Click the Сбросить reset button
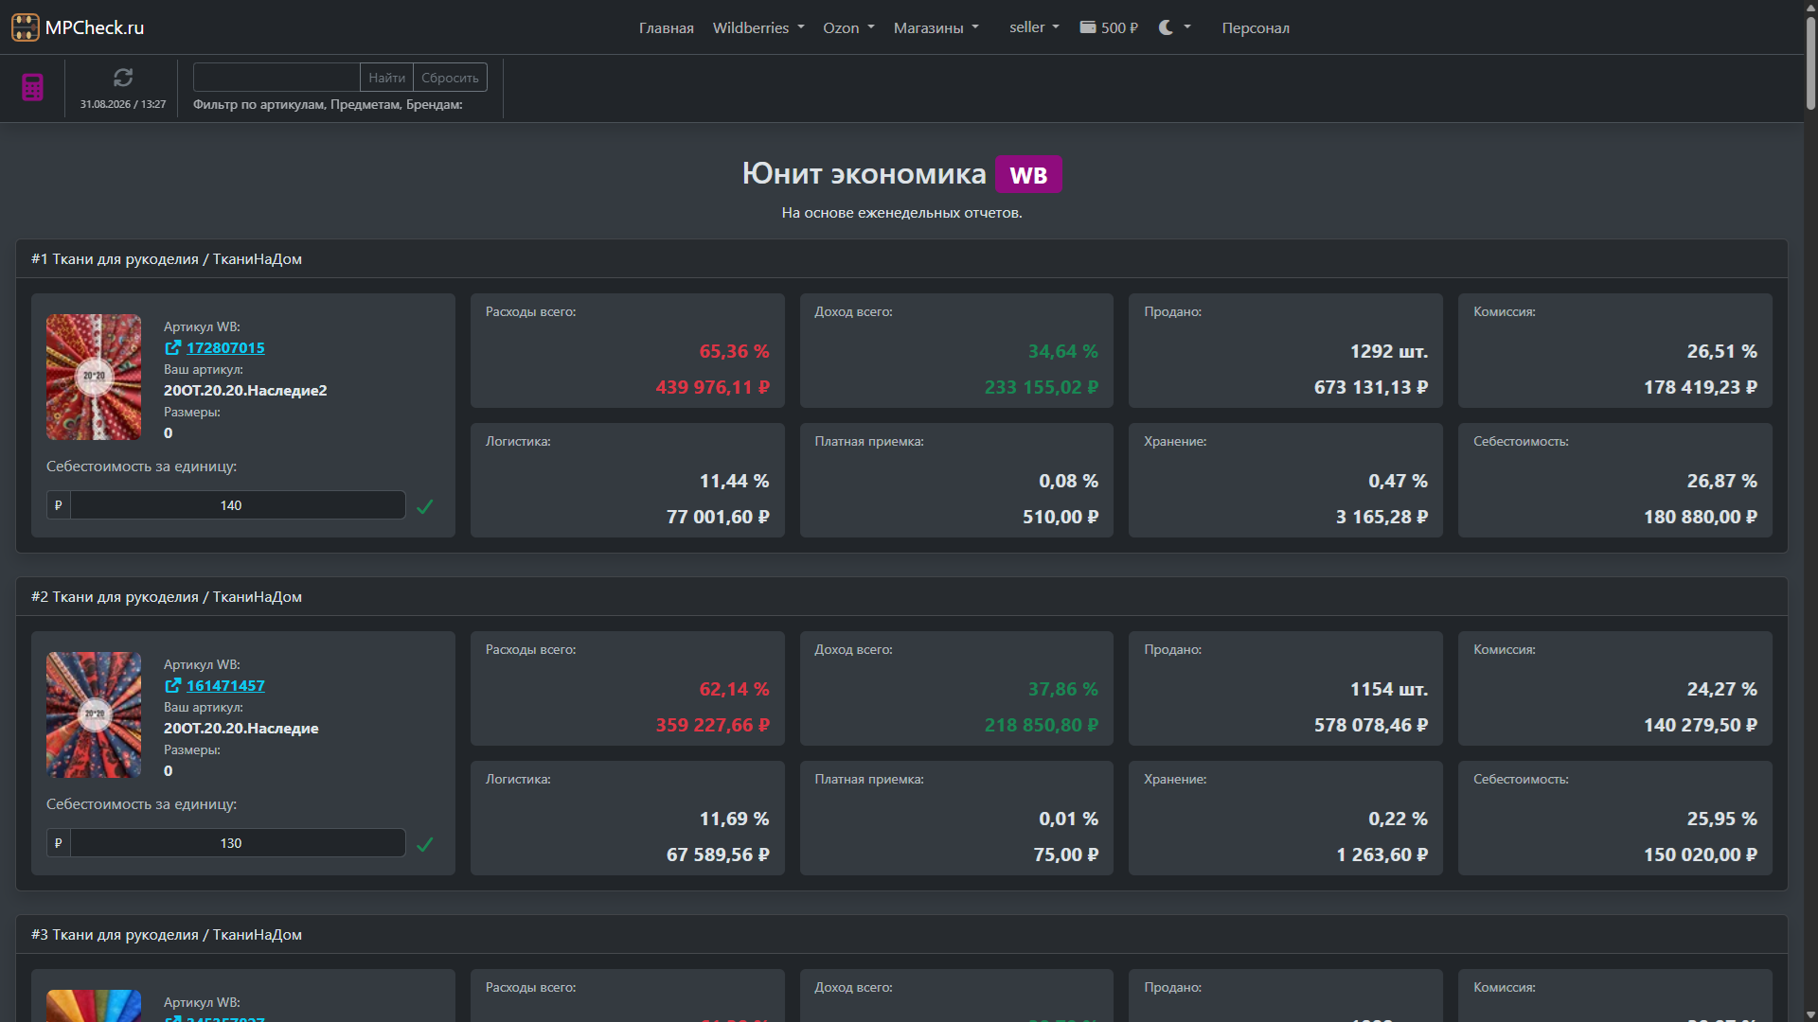 tap(451, 78)
